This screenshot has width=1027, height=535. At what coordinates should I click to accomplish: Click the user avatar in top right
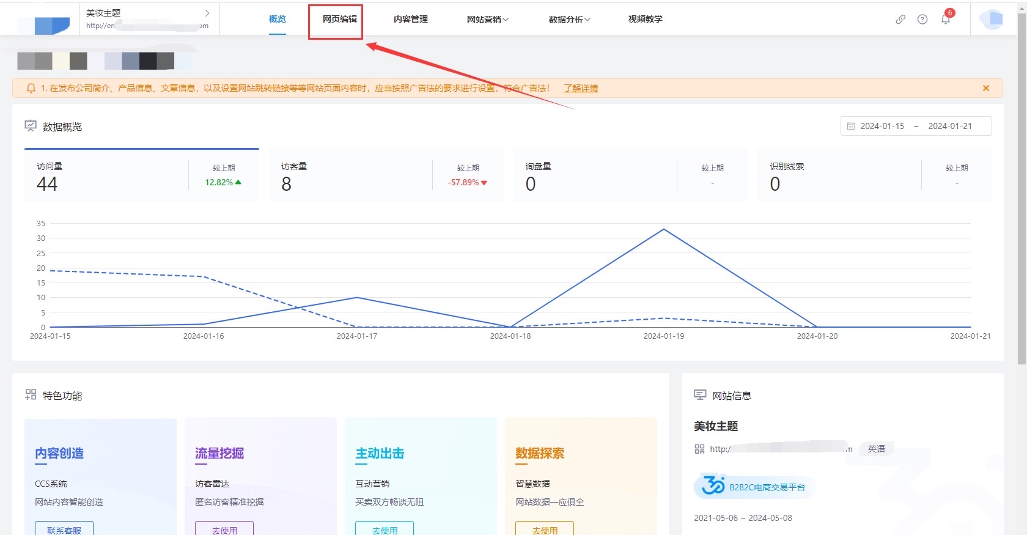(x=992, y=19)
